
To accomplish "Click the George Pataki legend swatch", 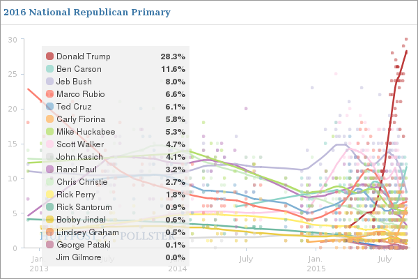I will (50, 245).
